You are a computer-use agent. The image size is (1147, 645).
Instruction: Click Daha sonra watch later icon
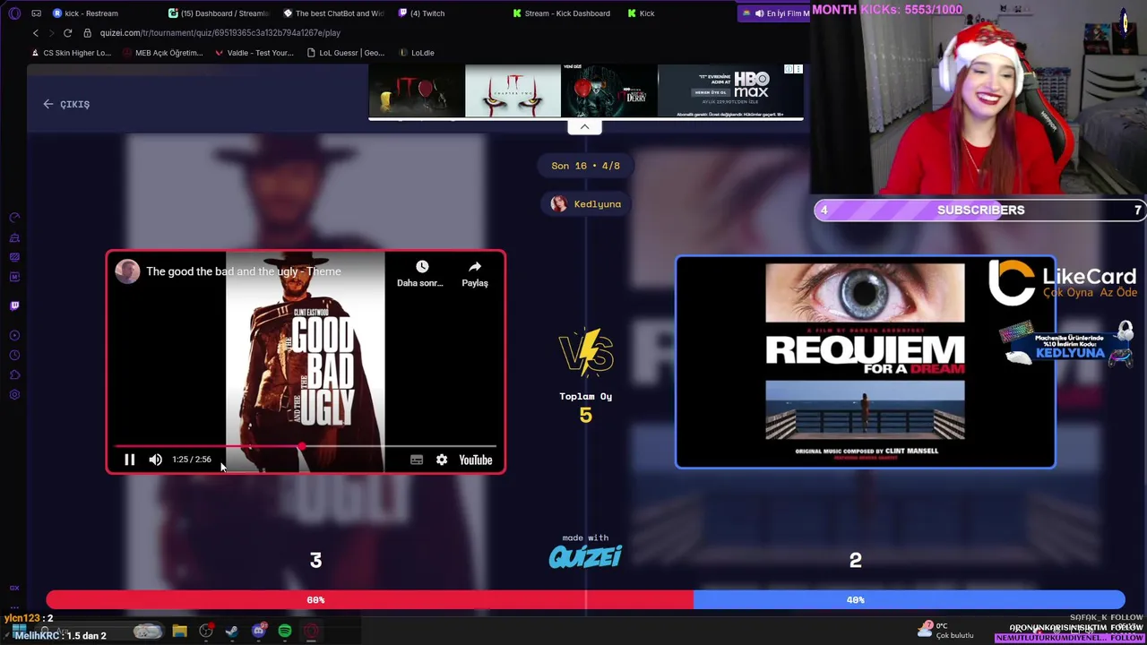click(421, 274)
